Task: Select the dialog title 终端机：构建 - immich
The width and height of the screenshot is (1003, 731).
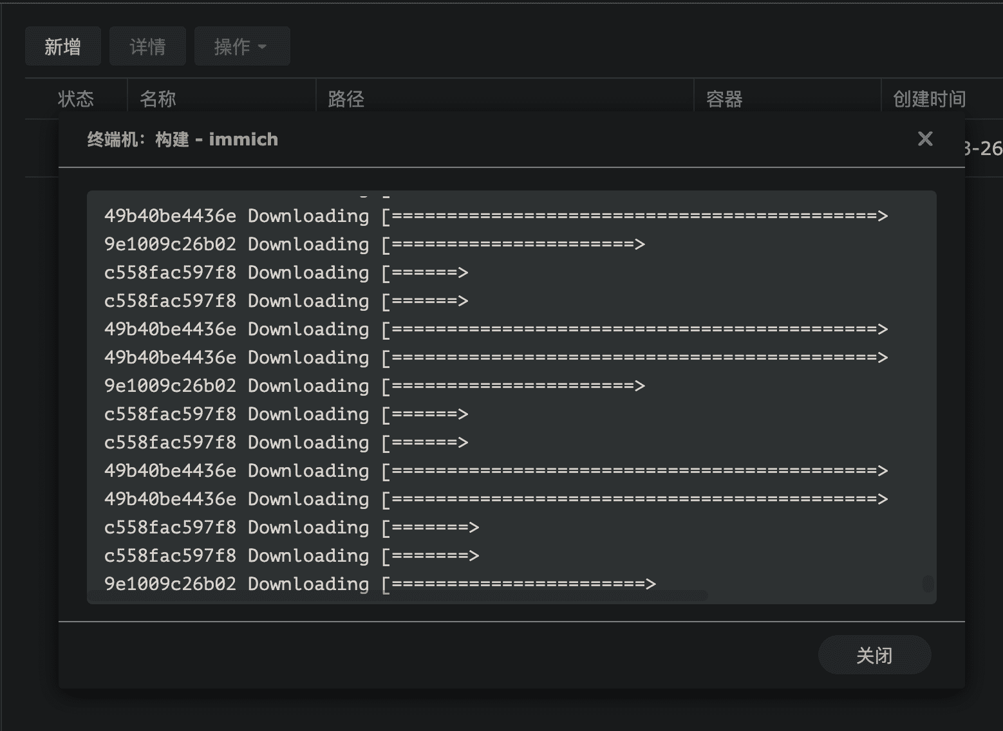Action: pos(183,139)
